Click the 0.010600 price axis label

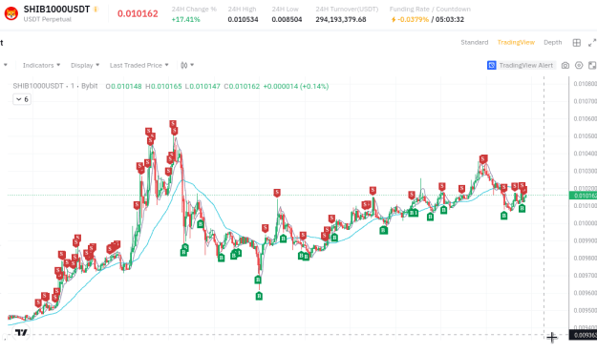point(585,118)
